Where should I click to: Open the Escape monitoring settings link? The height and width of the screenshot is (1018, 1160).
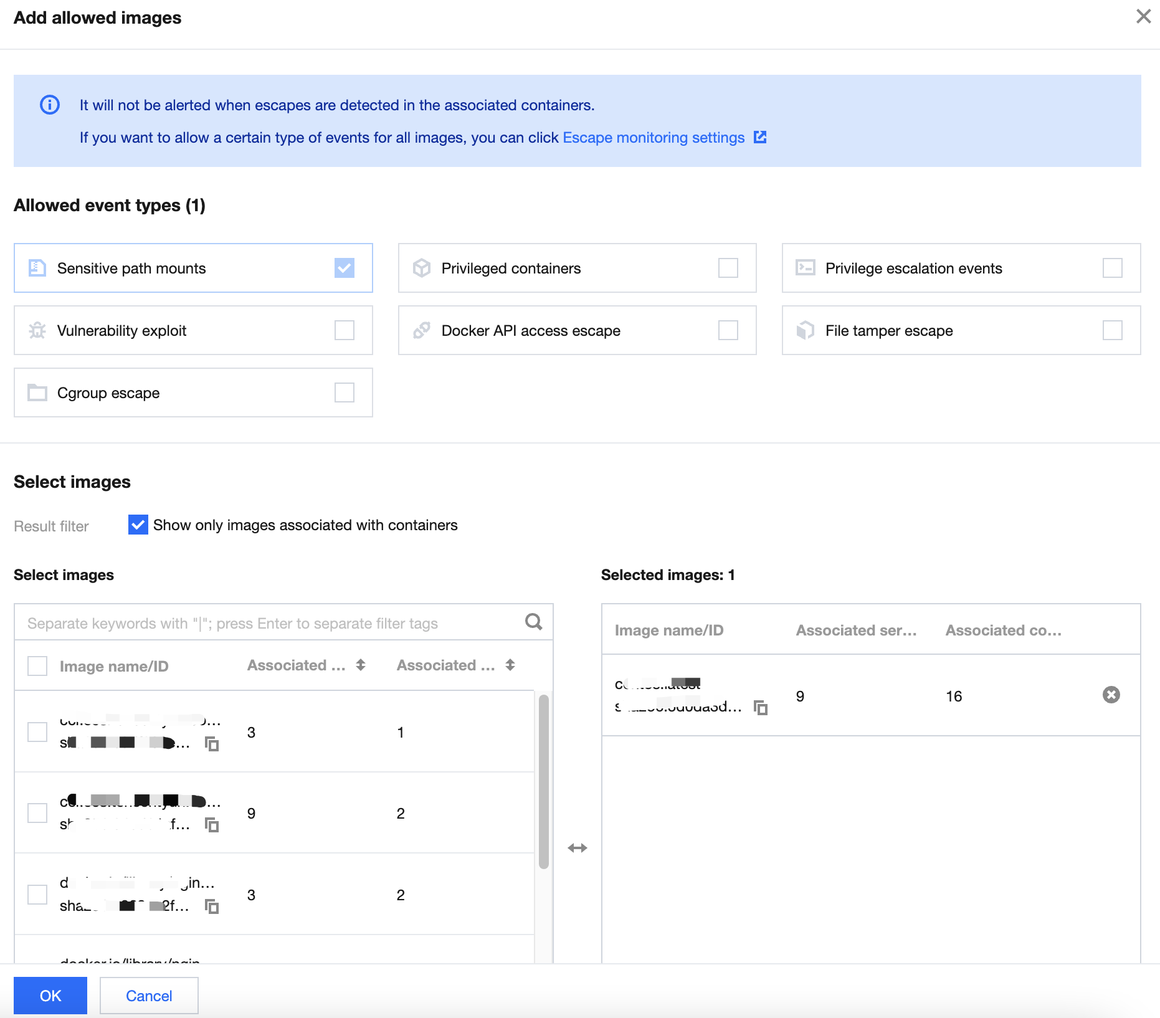click(x=654, y=138)
